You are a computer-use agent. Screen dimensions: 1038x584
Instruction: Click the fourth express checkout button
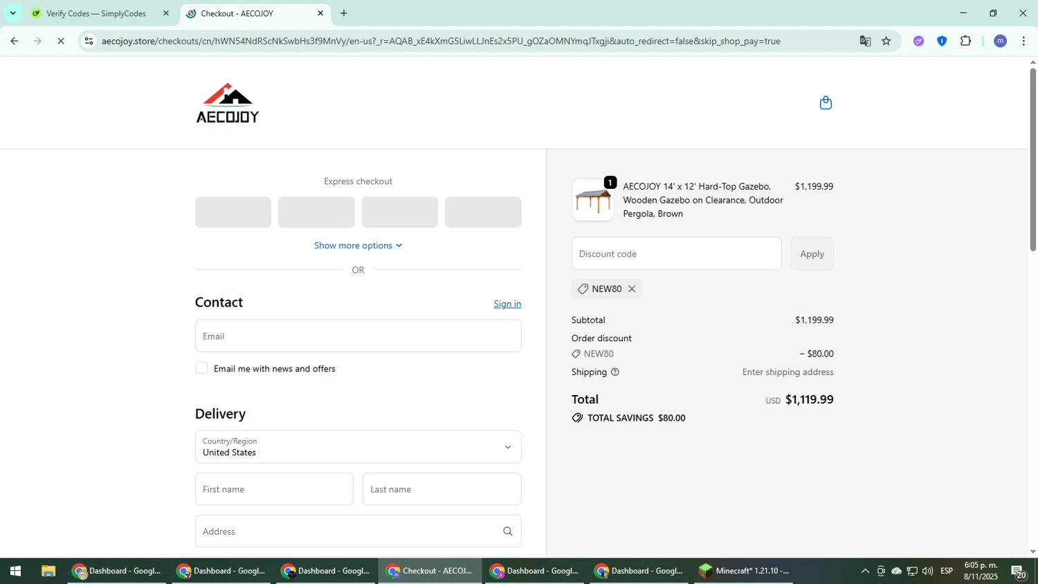483,212
